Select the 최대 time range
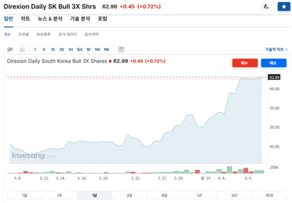Screen dimensions: 292x203 269,195
